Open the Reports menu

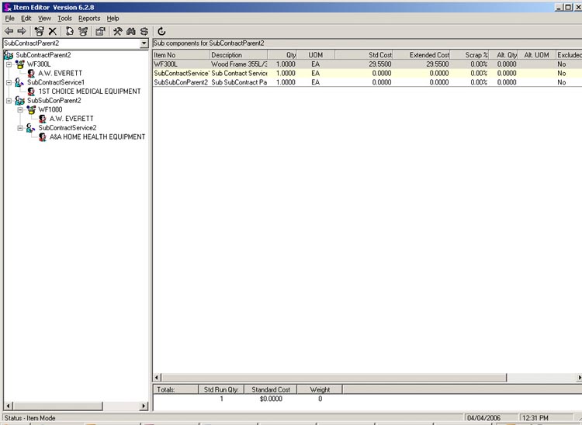point(89,18)
